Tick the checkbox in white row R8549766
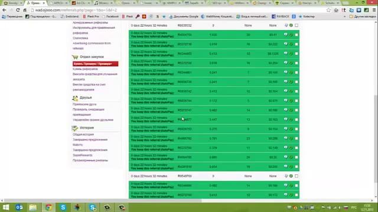378x212 pixels. [x=296, y=176]
